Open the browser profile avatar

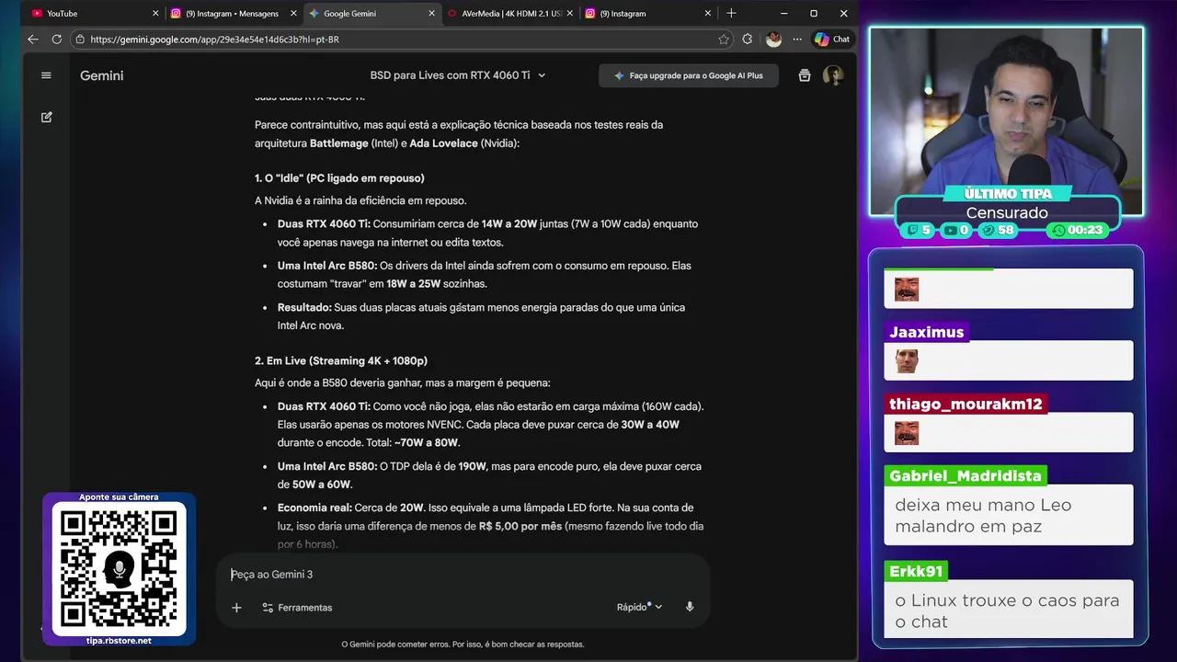[773, 40]
